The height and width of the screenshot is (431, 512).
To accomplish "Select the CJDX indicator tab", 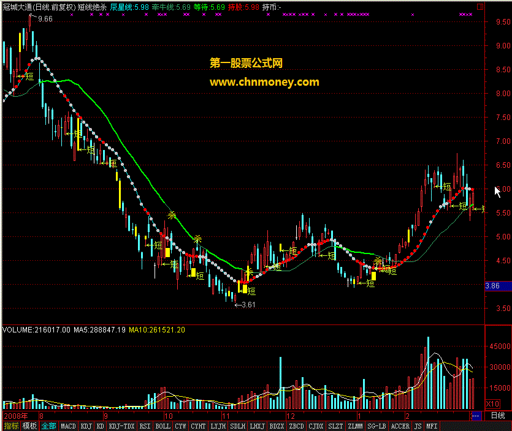I will tap(316, 426).
